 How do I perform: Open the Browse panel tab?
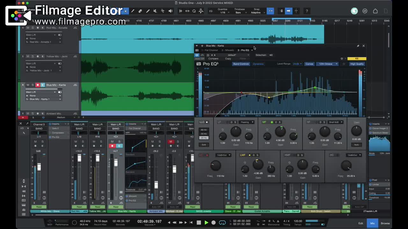(x=385, y=223)
